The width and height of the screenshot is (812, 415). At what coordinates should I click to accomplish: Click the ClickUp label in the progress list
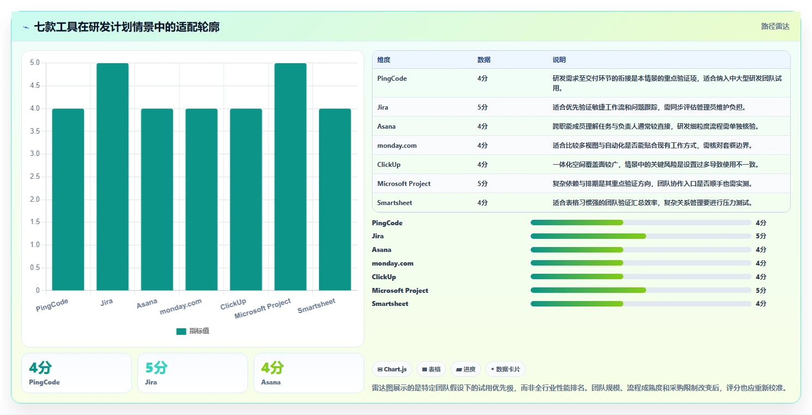384,277
